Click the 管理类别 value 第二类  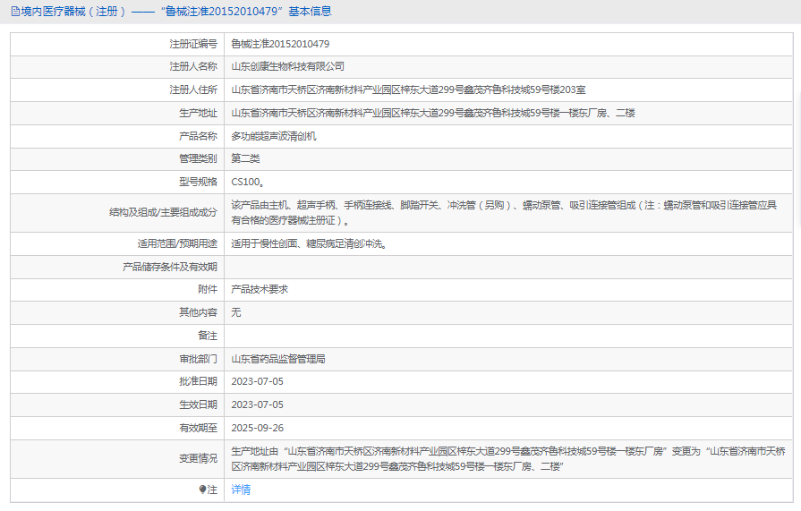(245, 158)
